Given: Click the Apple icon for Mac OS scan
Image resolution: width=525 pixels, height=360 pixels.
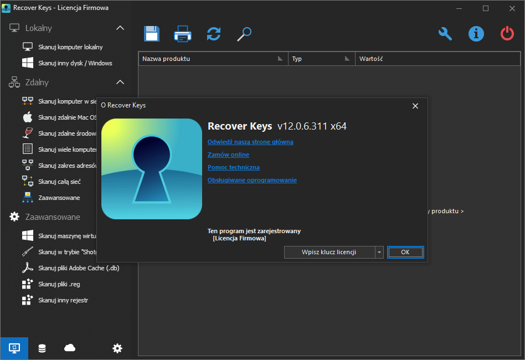Looking at the screenshot, I should 28,117.
